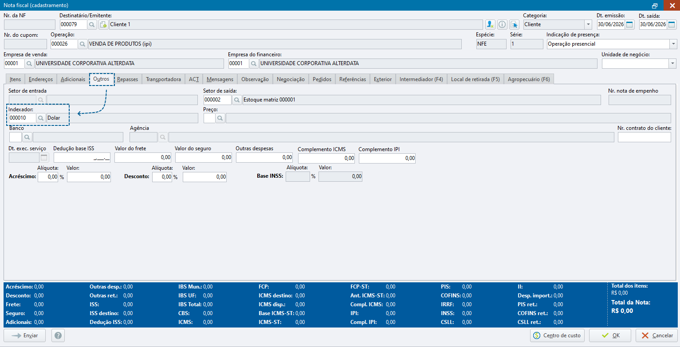This screenshot has height=347, width=680.
Task: Expand the Indicação de presença dropdown
Action: [x=673, y=44]
